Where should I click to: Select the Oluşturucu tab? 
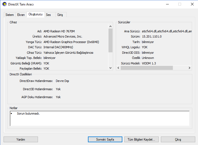(36, 14)
